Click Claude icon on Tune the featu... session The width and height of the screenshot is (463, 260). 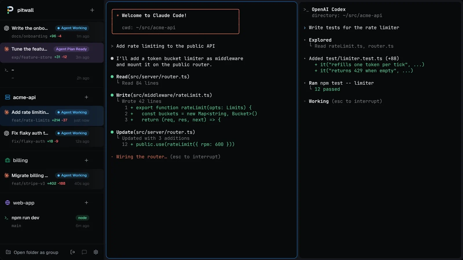(7, 49)
